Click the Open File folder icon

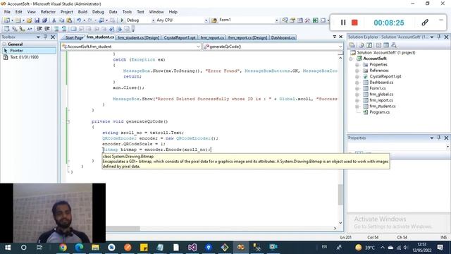(29, 20)
